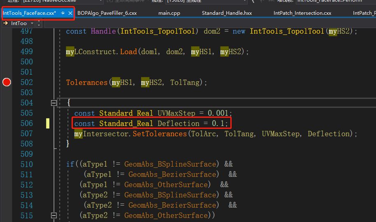Click the UVMaxStep value 0.001
The image size is (376, 222).
click(x=218, y=113)
